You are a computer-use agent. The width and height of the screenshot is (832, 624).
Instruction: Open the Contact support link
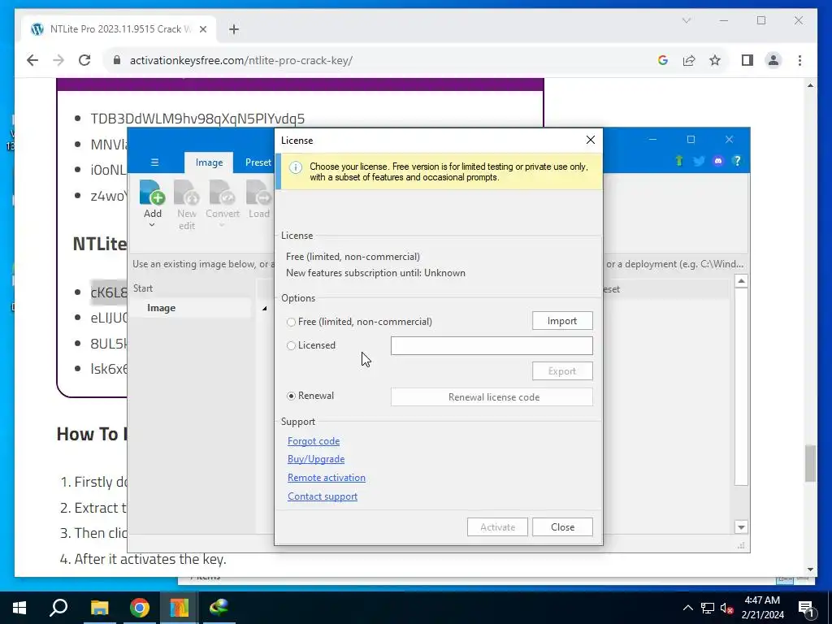click(x=322, y=496)
